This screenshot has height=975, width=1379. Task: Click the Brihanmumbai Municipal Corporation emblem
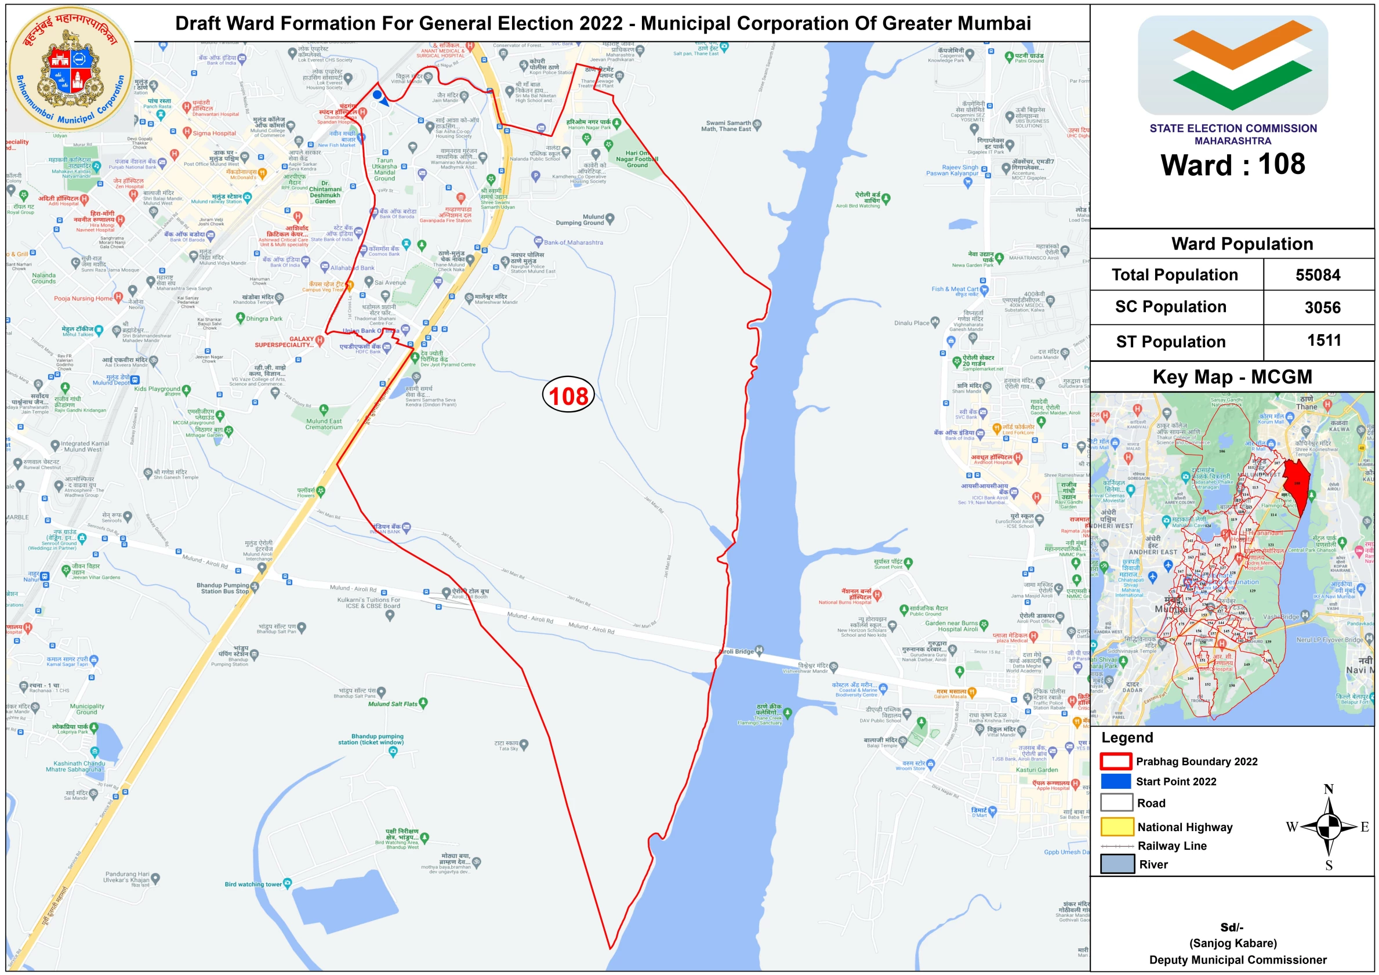point(71,68)
